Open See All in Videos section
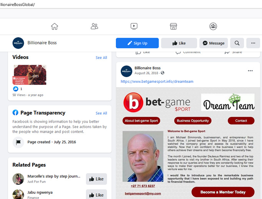Image resolution: width=262 pixels, height=199 pixels. (x=101, y=58)
